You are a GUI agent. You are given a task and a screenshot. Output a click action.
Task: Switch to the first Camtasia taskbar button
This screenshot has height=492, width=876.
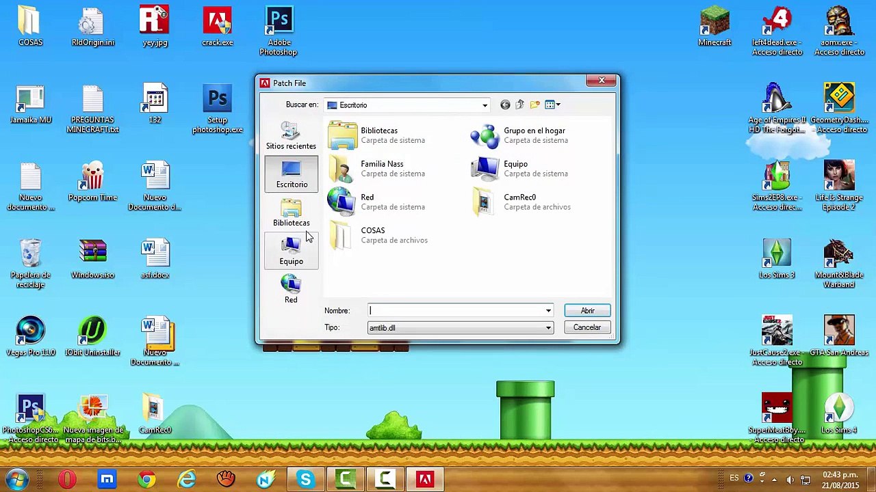point(345,480)
